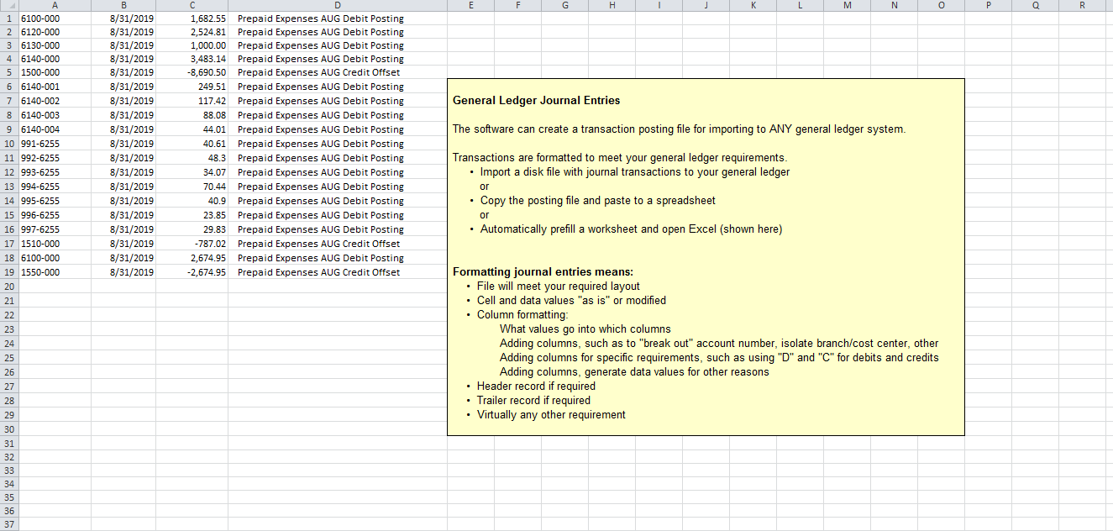Screen dimensions: 1113x531
Task: Click account cell 1510-000
Action: pyautogui.click(x=55, y=244)
